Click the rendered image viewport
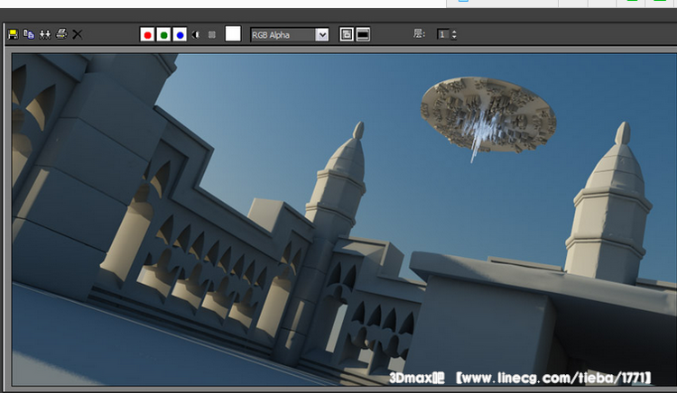The width and height of the screenshot is (677, 393). [x=344, y=220]
